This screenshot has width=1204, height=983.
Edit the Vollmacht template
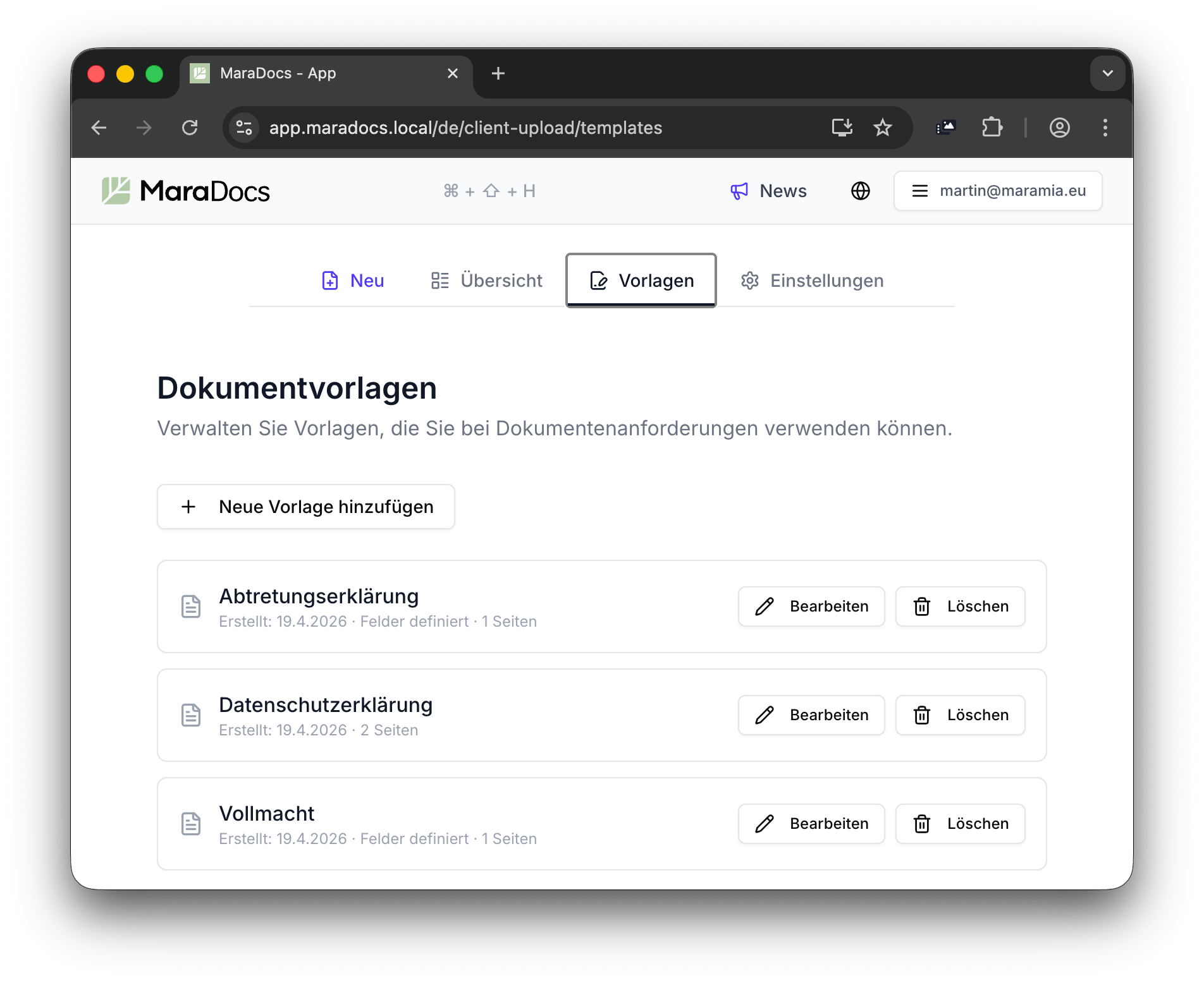pos(811,824)
